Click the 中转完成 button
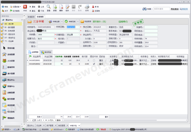Image resolution: width=191 pixels, height=132 pixels. (x=71, y=21)
